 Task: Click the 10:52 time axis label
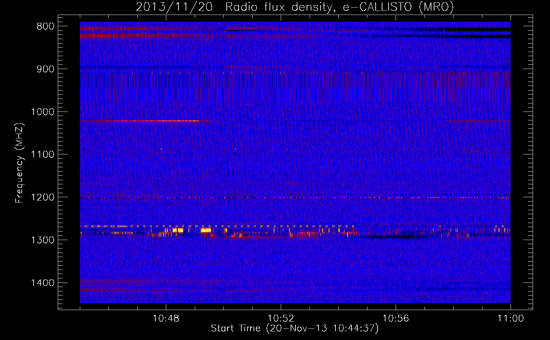(281, 319)
